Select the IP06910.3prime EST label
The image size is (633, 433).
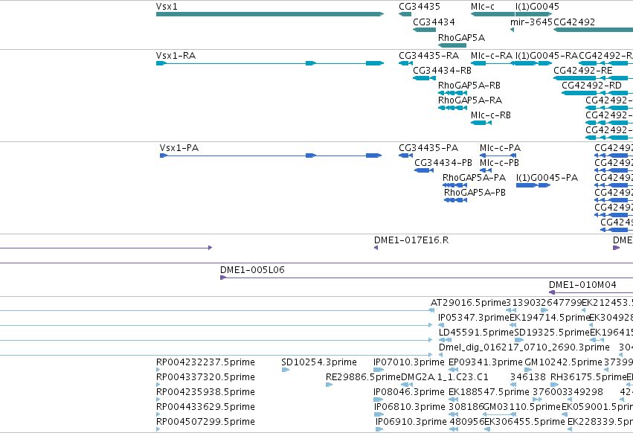coord(411,422)
